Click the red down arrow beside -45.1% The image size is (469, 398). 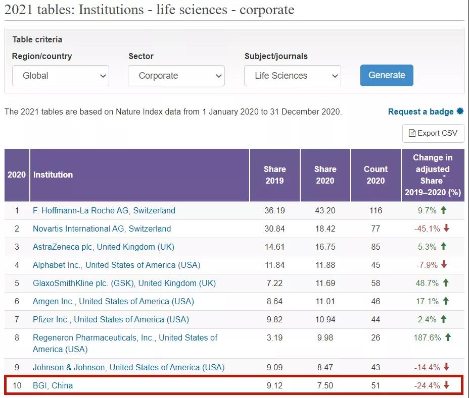tap(447, 229)
